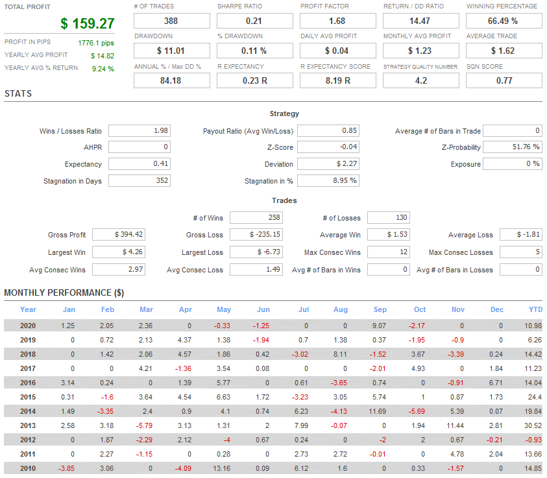
Task: Select Largest Loss field $ -6.73
Action: coord(256,252)
